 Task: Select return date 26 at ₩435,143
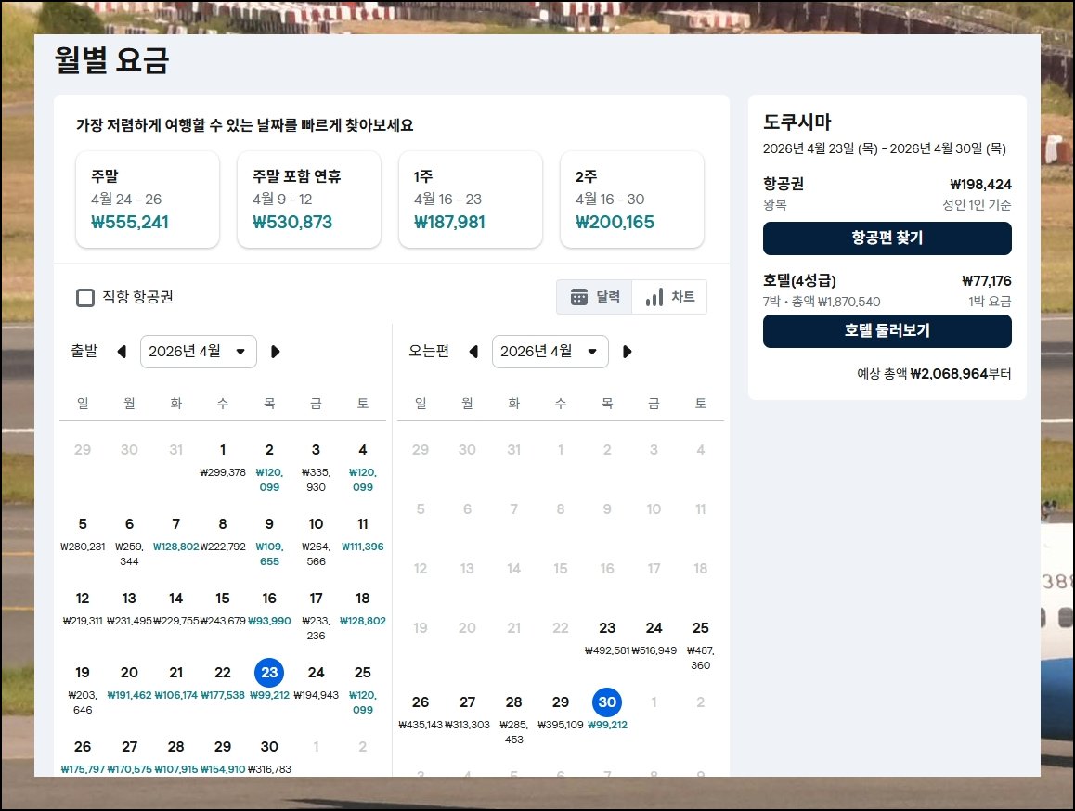pyautogui.click(x=421, y=713)
